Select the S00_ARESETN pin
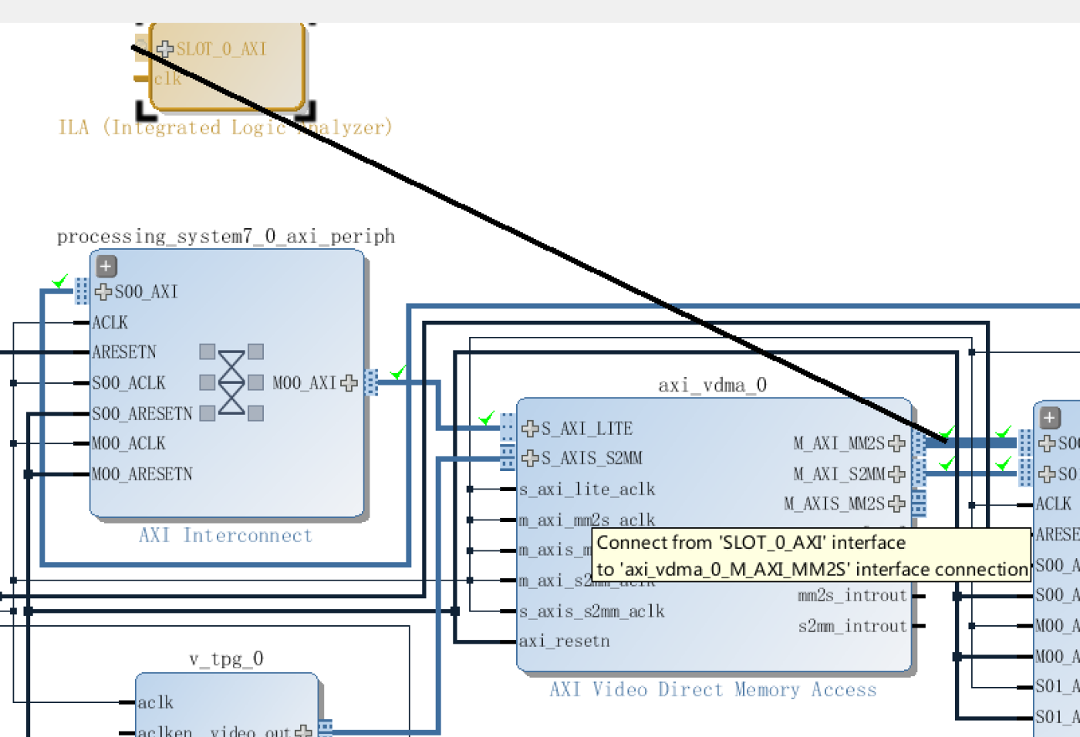Screen dimensions: 1080x737 tap(142, 414)
